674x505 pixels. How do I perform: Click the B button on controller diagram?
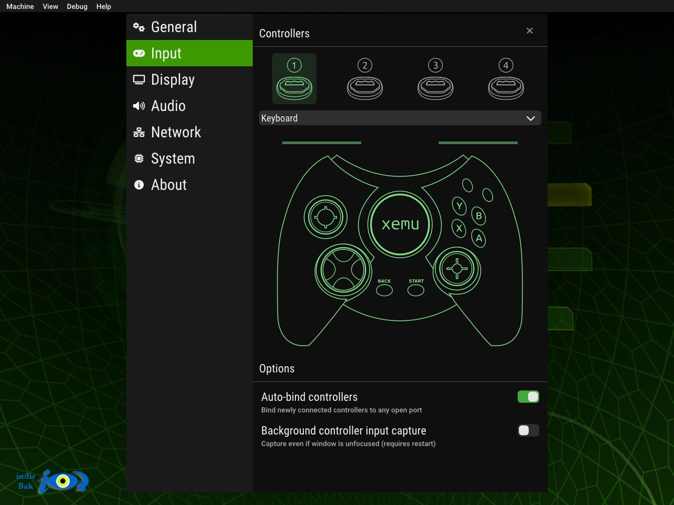click(x=479, y=216)
